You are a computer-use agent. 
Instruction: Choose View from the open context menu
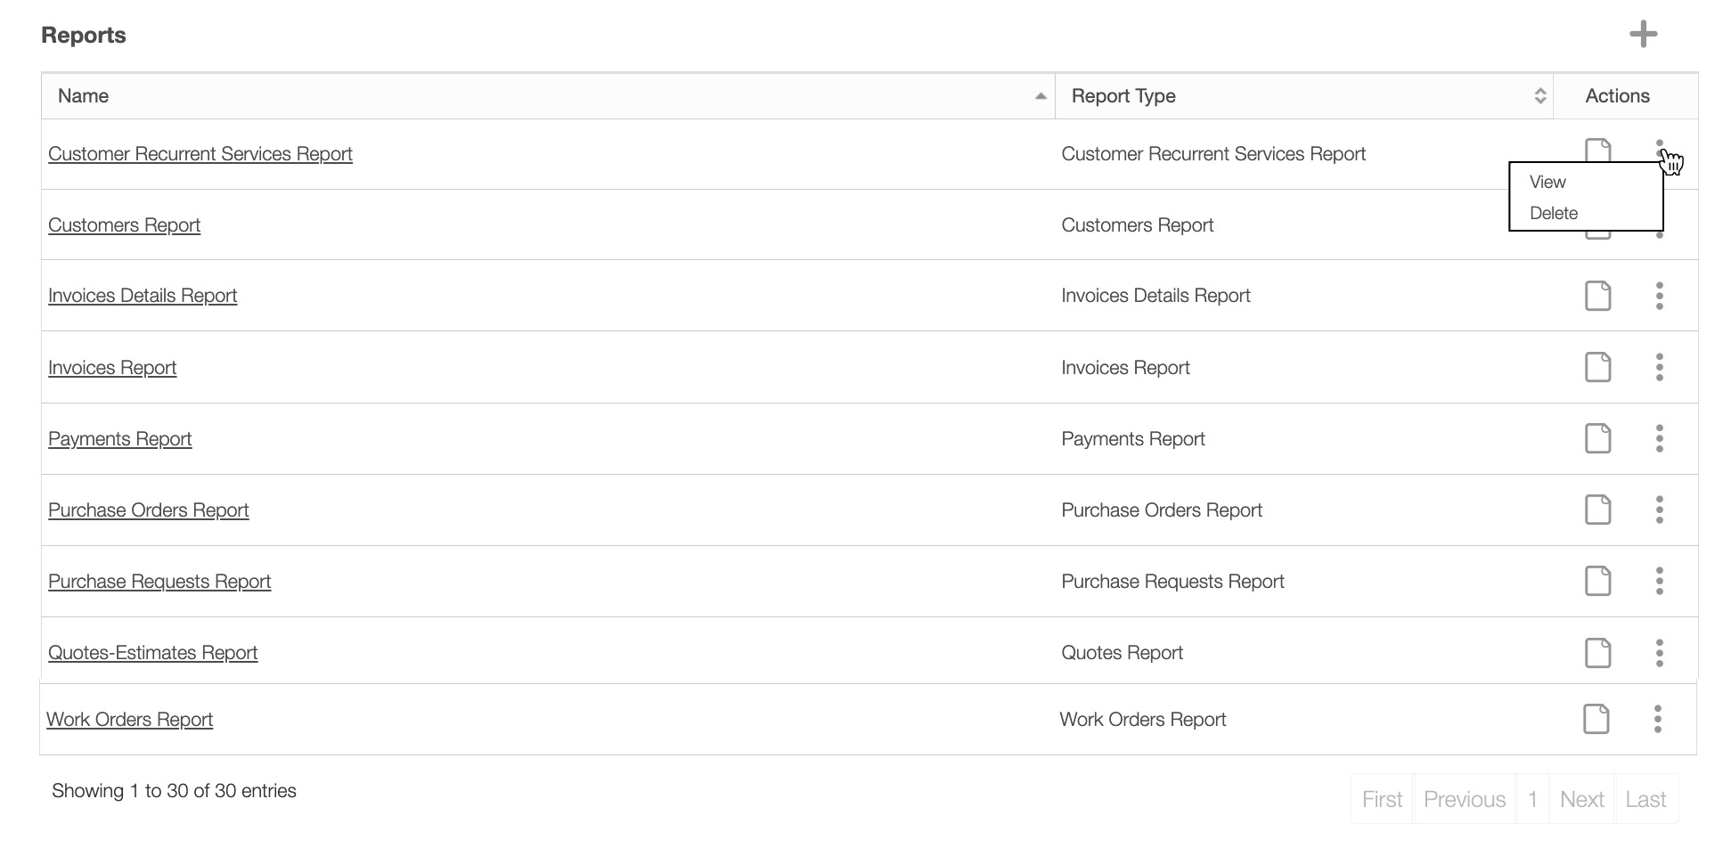pos(1547,182)
